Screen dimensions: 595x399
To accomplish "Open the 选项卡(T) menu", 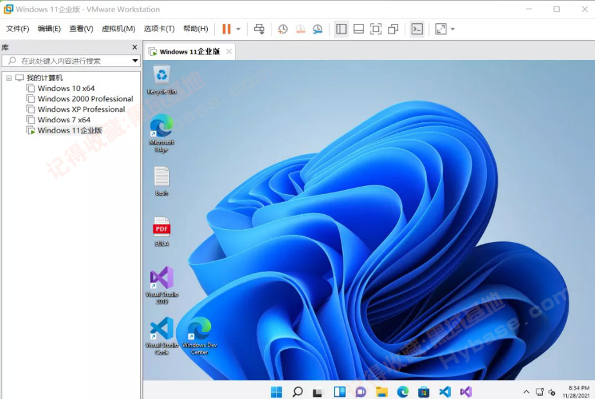I will click(x=159, y=29).
